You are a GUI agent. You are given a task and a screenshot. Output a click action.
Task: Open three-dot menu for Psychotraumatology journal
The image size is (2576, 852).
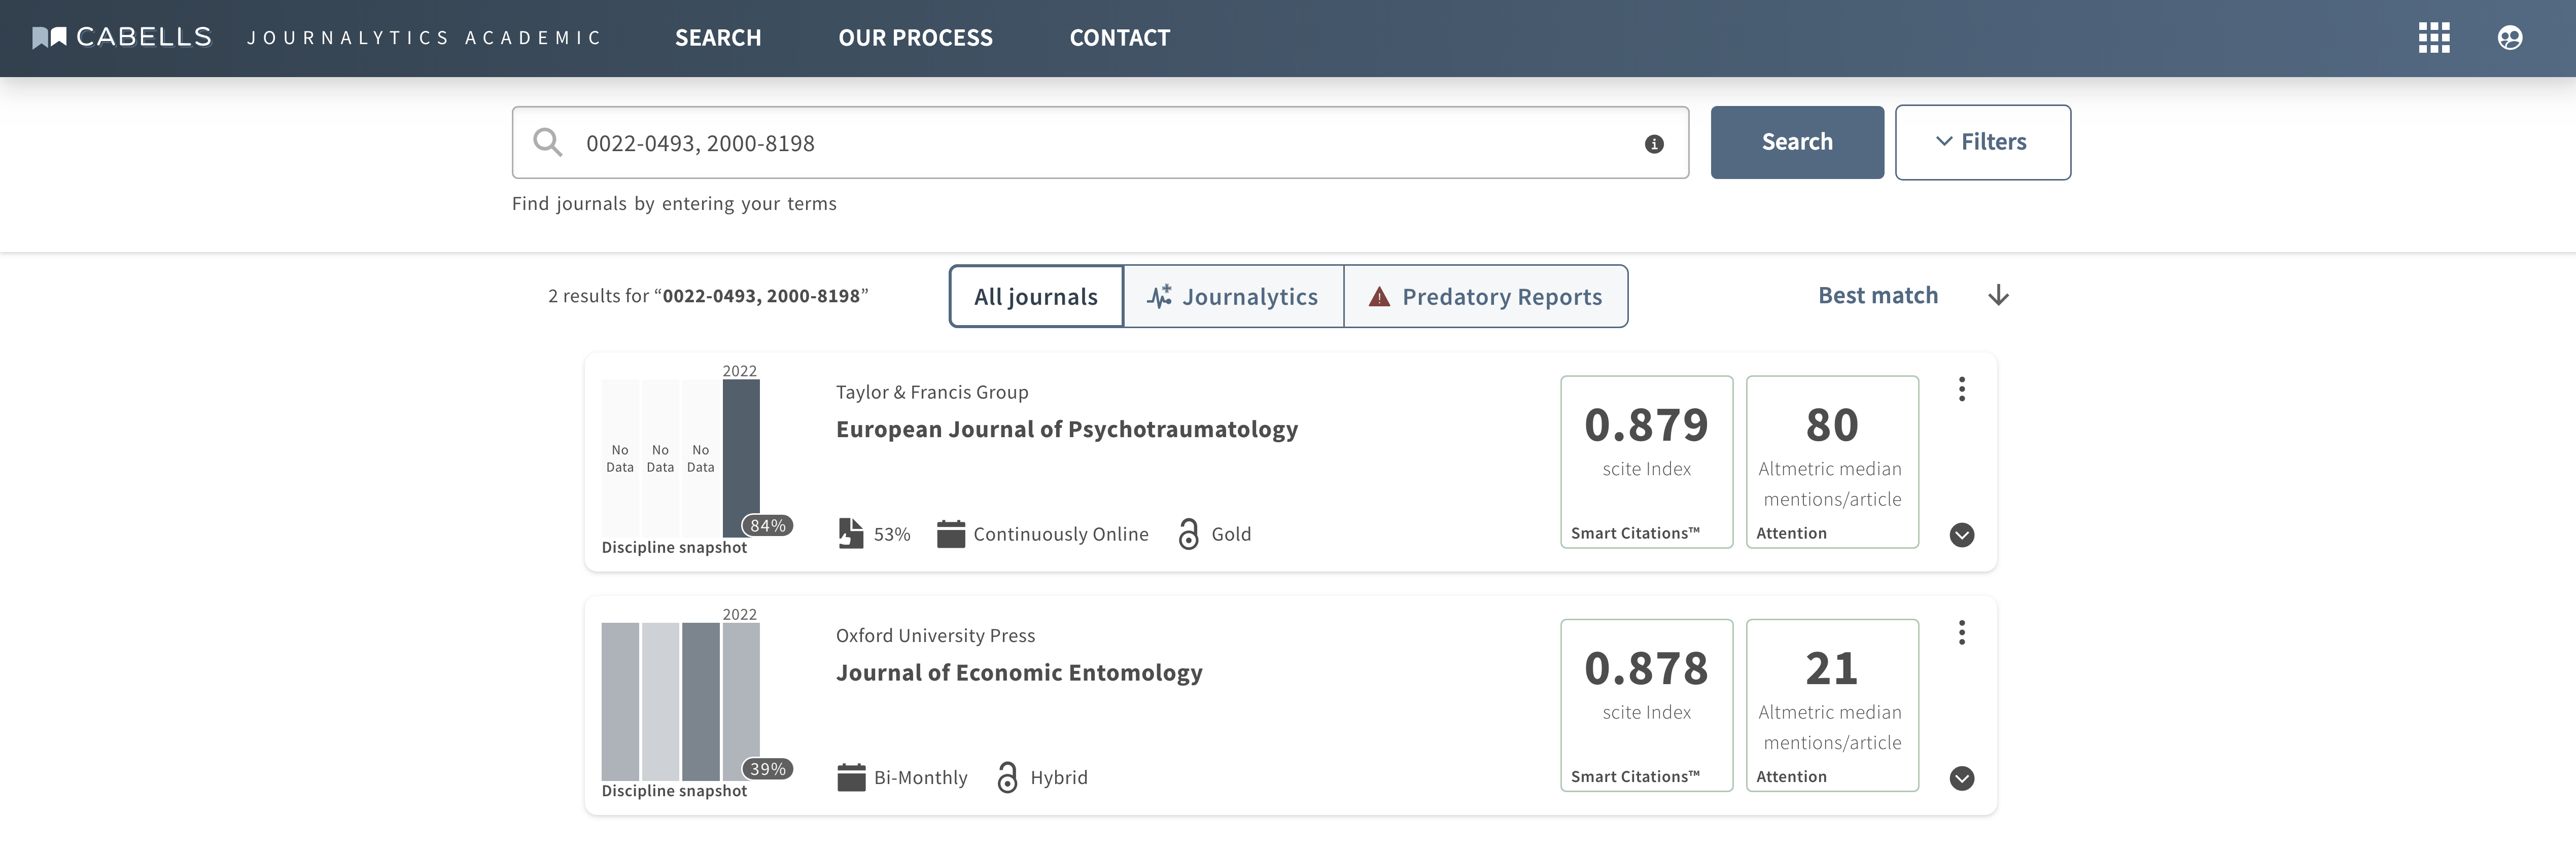(1961, 389)
